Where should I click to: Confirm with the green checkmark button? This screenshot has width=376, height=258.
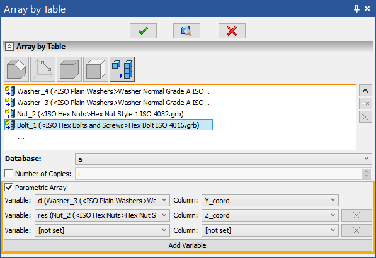pyautogui.click(x=143, y=31)
